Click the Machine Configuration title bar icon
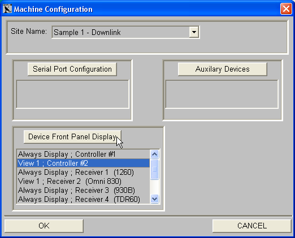 pos(7,8)
